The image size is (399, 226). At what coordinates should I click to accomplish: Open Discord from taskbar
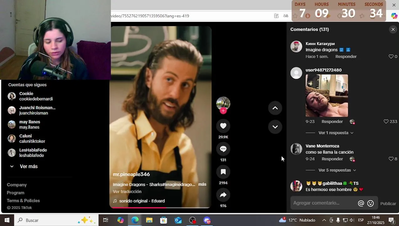(207, 220)
